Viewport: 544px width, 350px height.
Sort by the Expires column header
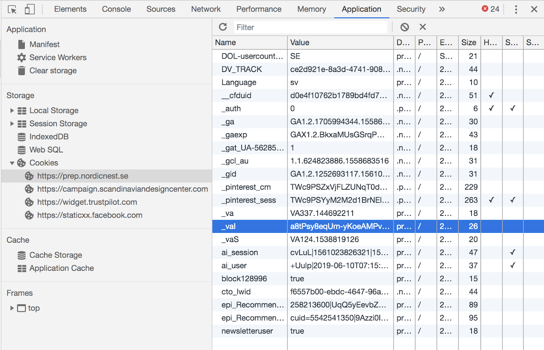[x=447, y=42]
